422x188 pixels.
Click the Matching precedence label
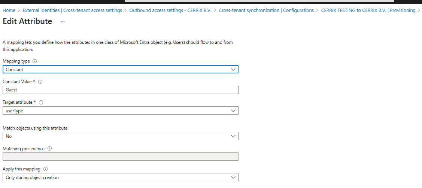tap(24, 149)
